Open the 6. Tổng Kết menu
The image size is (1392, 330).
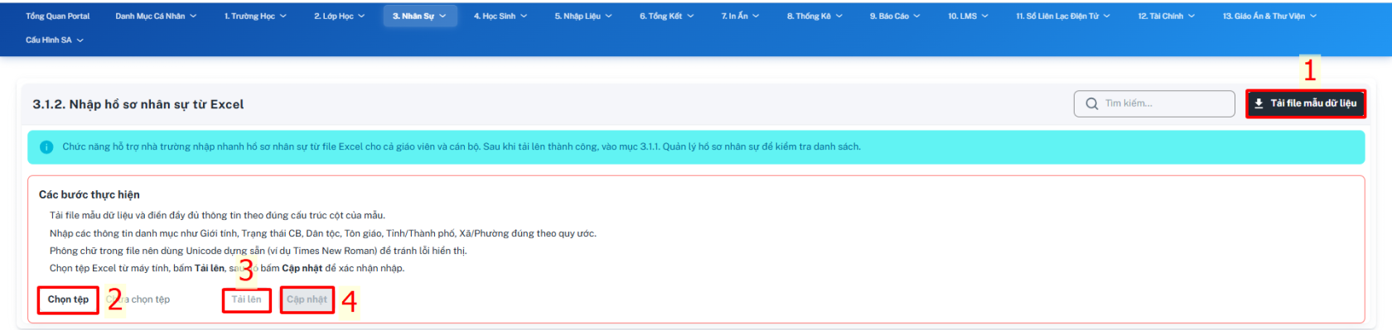[667, 16]
